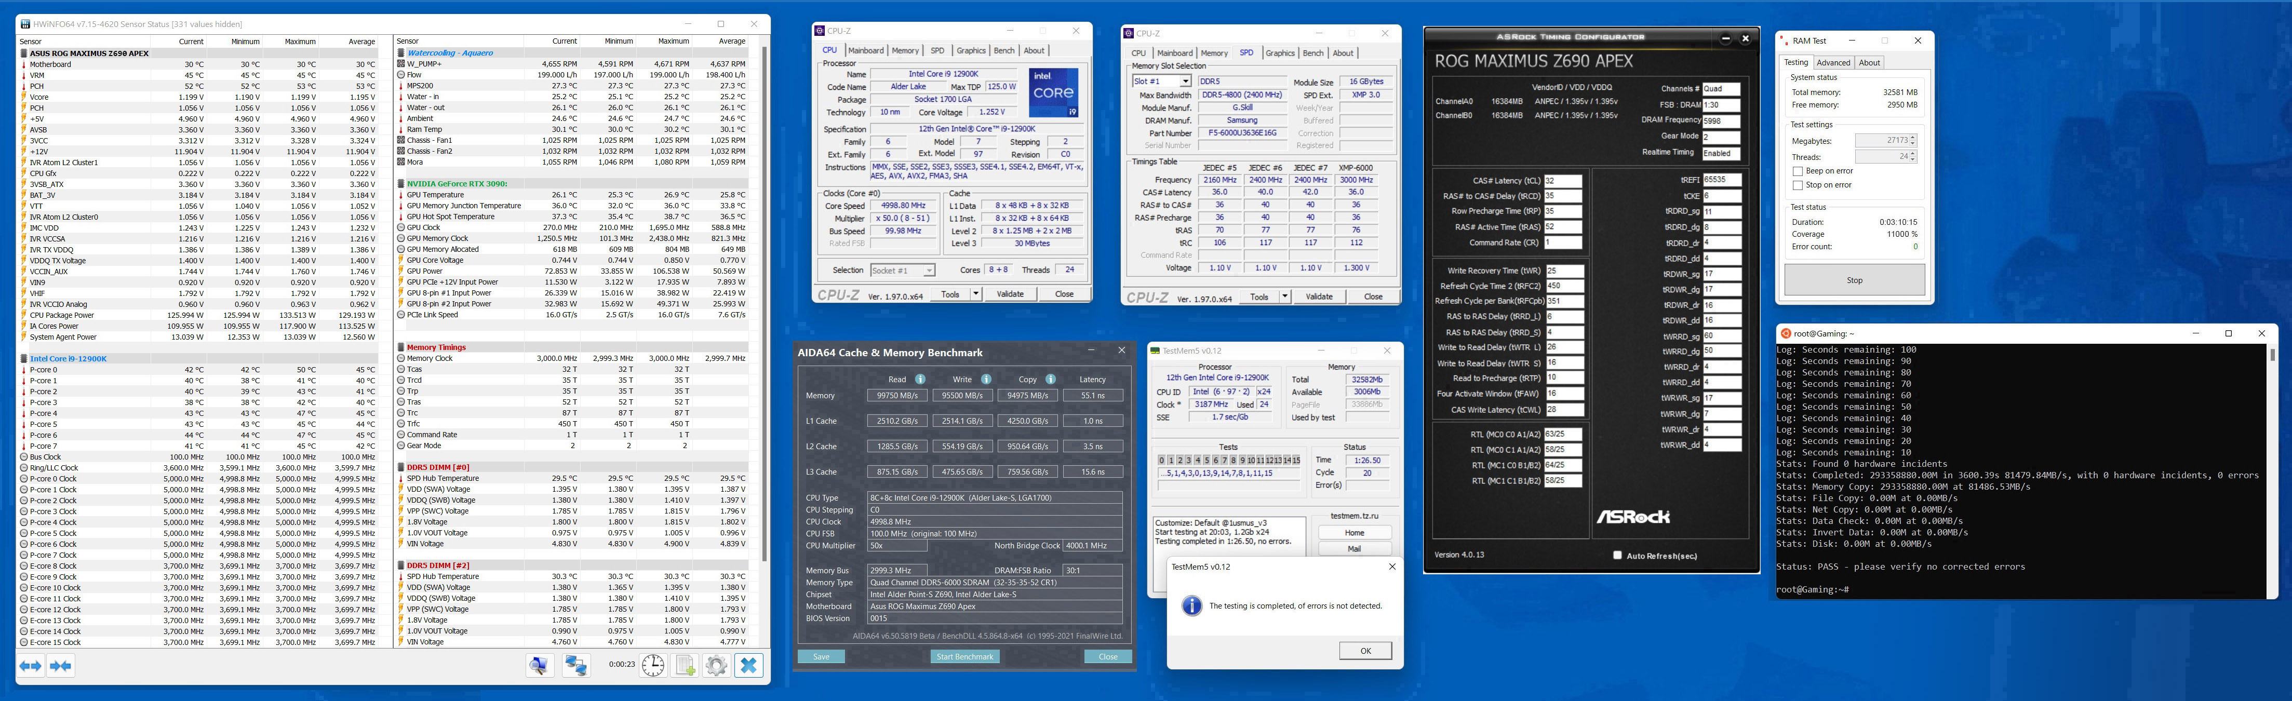Open HWiNFO settings gear icon
This screenshot has width=2292, height=701.
click(x=716, y=665)
